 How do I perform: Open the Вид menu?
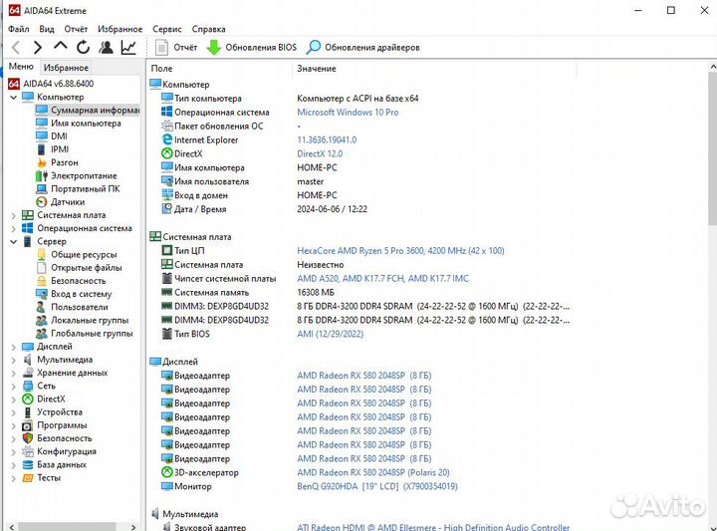[x=47, y=29]
